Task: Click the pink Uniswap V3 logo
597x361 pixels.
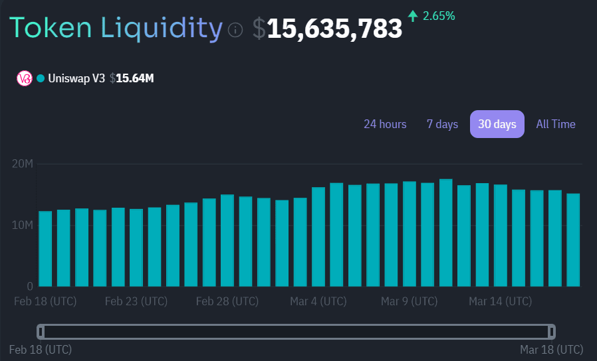Action: click(25, 78)
